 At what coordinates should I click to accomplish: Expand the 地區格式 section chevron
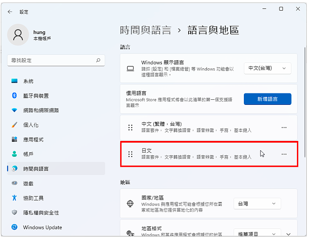[x=288, y=234]
